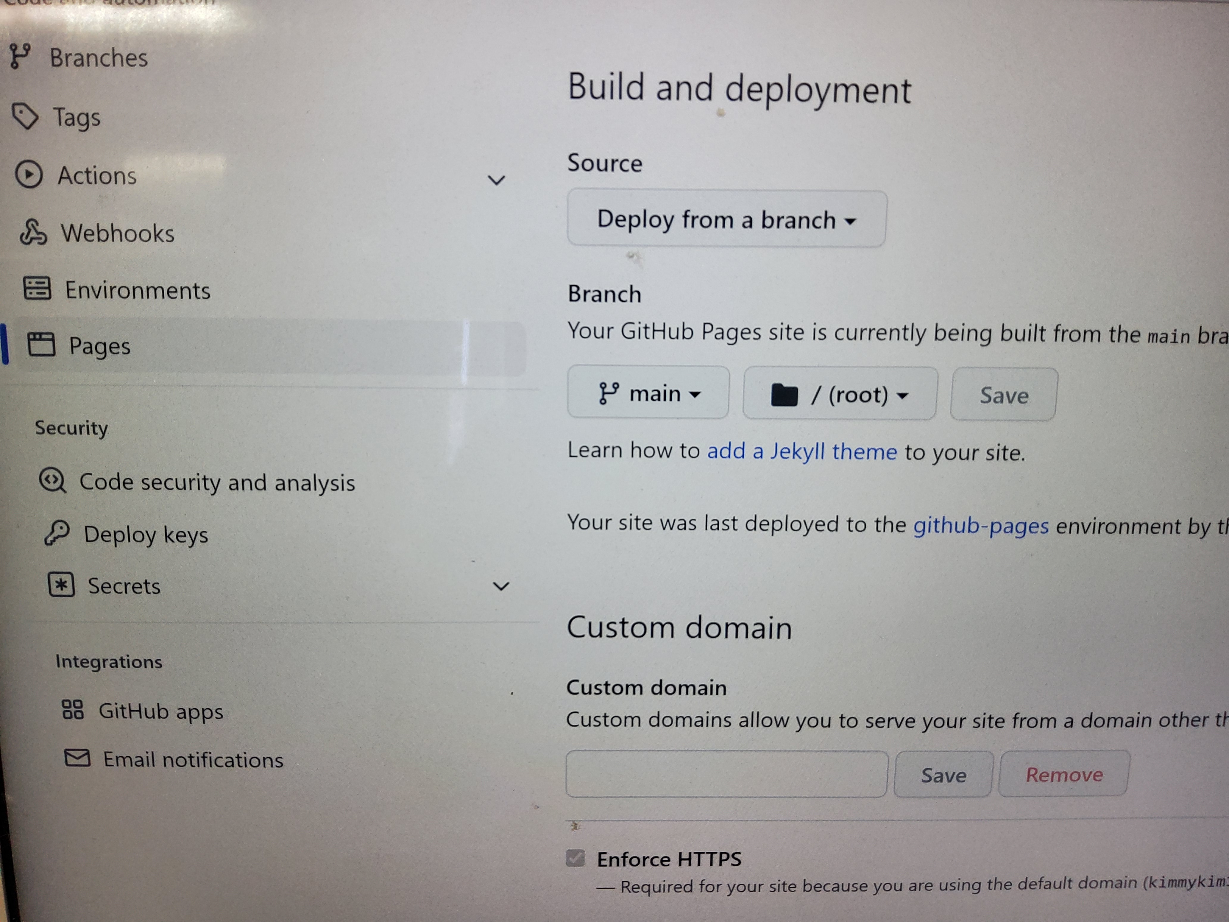The height and width of the screenshot is (922, 1229).
Task: Click the Pages browser-window icon
Action: point(42,345)
